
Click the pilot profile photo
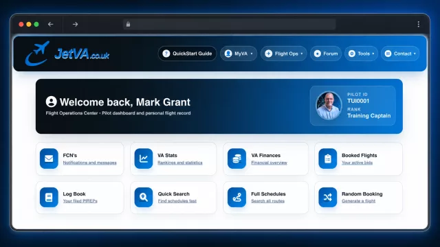[329, 106]
